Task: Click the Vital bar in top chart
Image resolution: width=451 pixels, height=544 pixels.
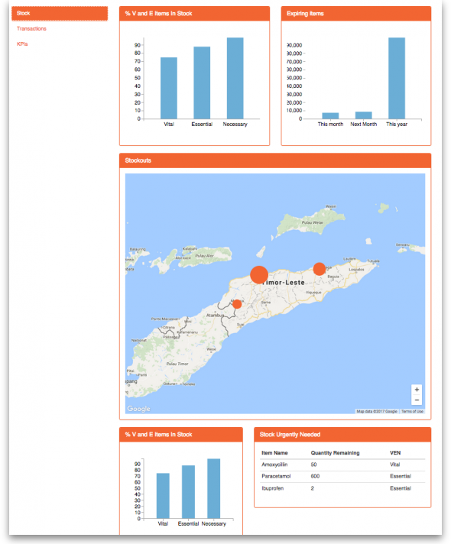Action: (169, 88)
